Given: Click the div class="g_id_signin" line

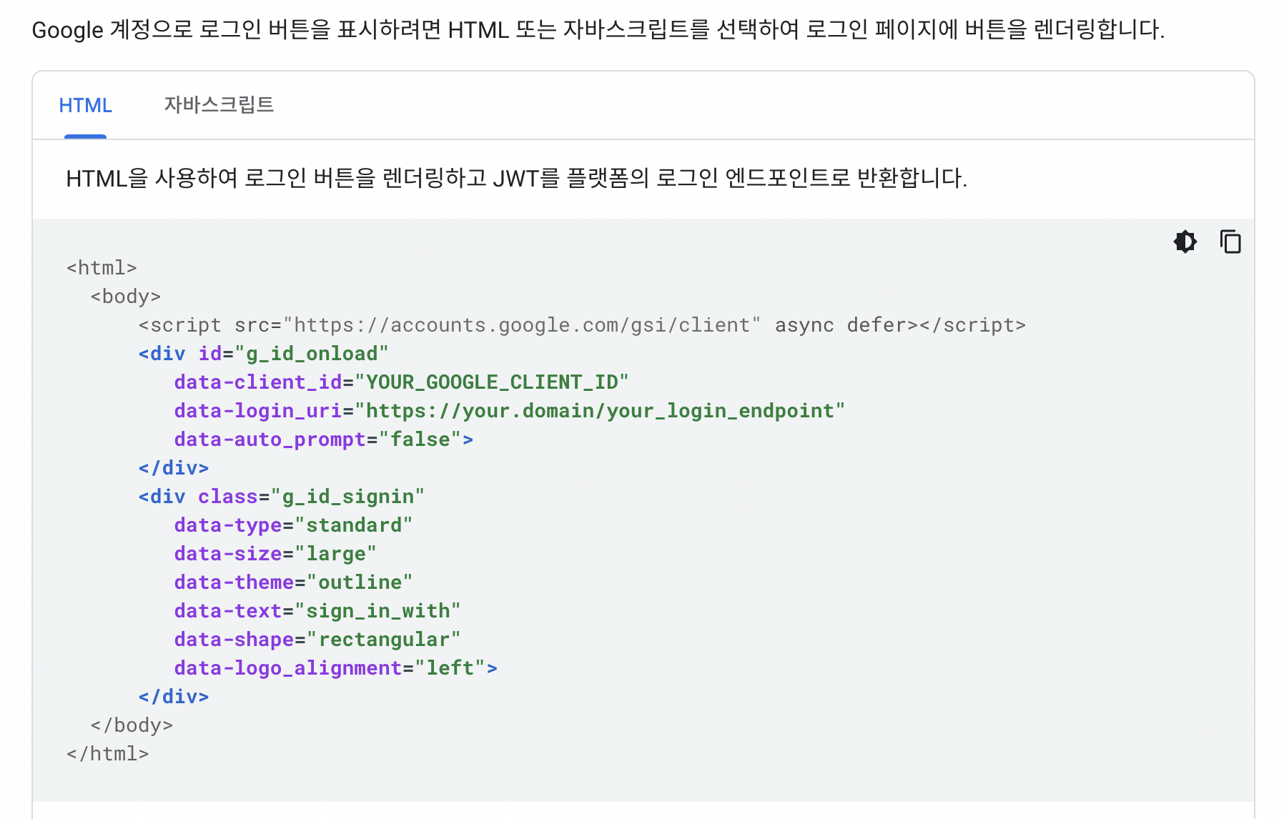Looking at the screenshot, I should pos(282,497).
